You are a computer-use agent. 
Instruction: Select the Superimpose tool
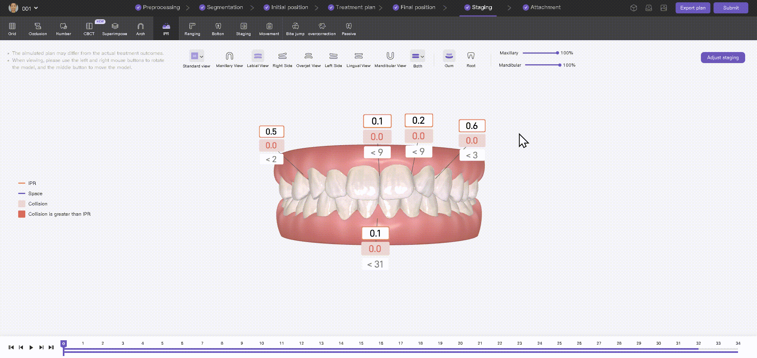point(115,29)
